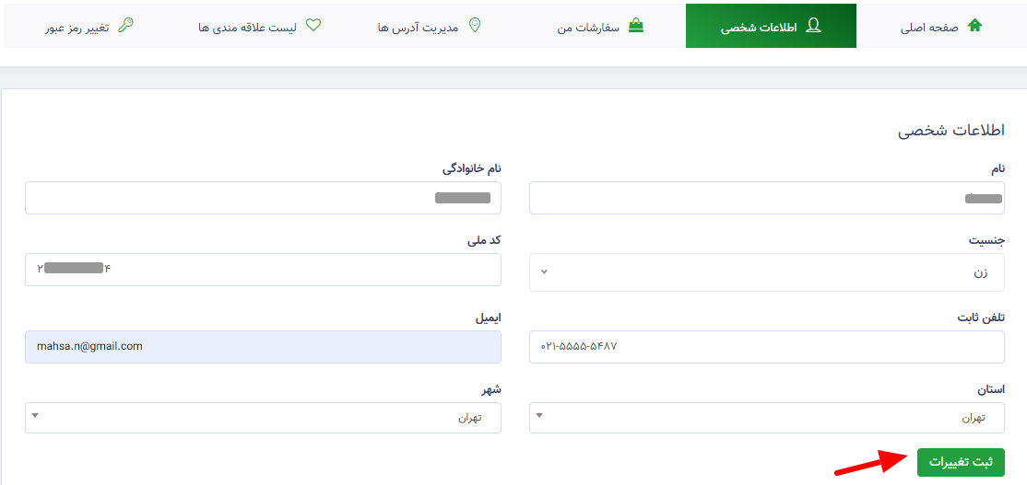Click the تلفن ثابت phone number field

coord(767,346)
